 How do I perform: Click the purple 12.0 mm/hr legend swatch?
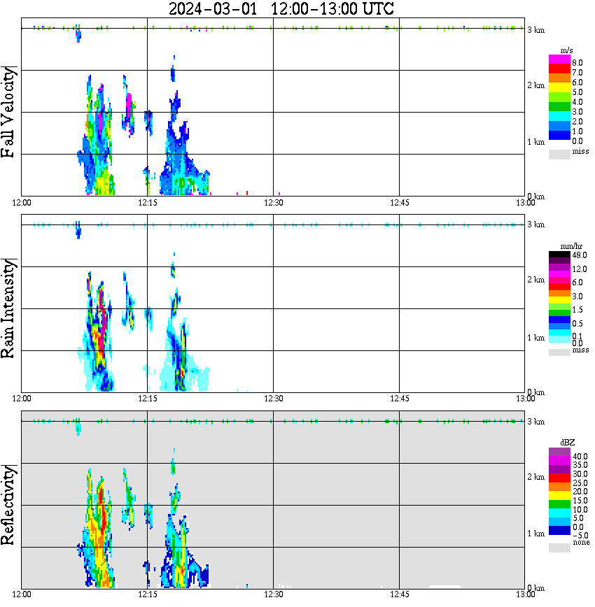559,268
